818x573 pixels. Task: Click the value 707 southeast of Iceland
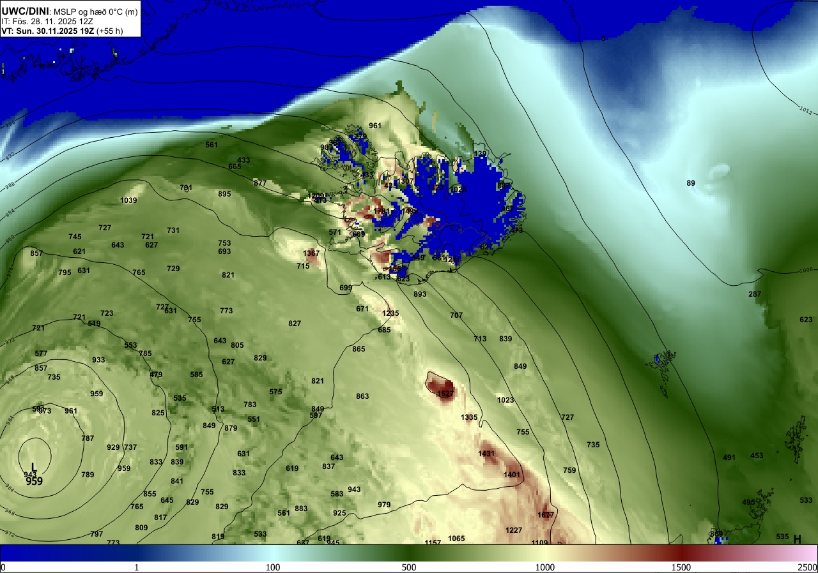(x=456, y=315)
